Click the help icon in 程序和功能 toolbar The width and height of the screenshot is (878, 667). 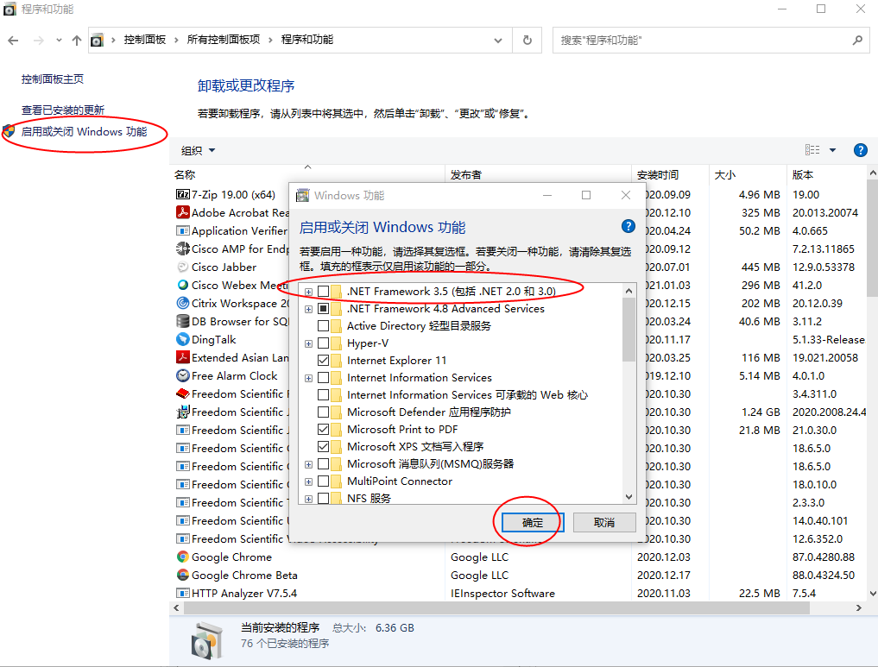[860, 150]
